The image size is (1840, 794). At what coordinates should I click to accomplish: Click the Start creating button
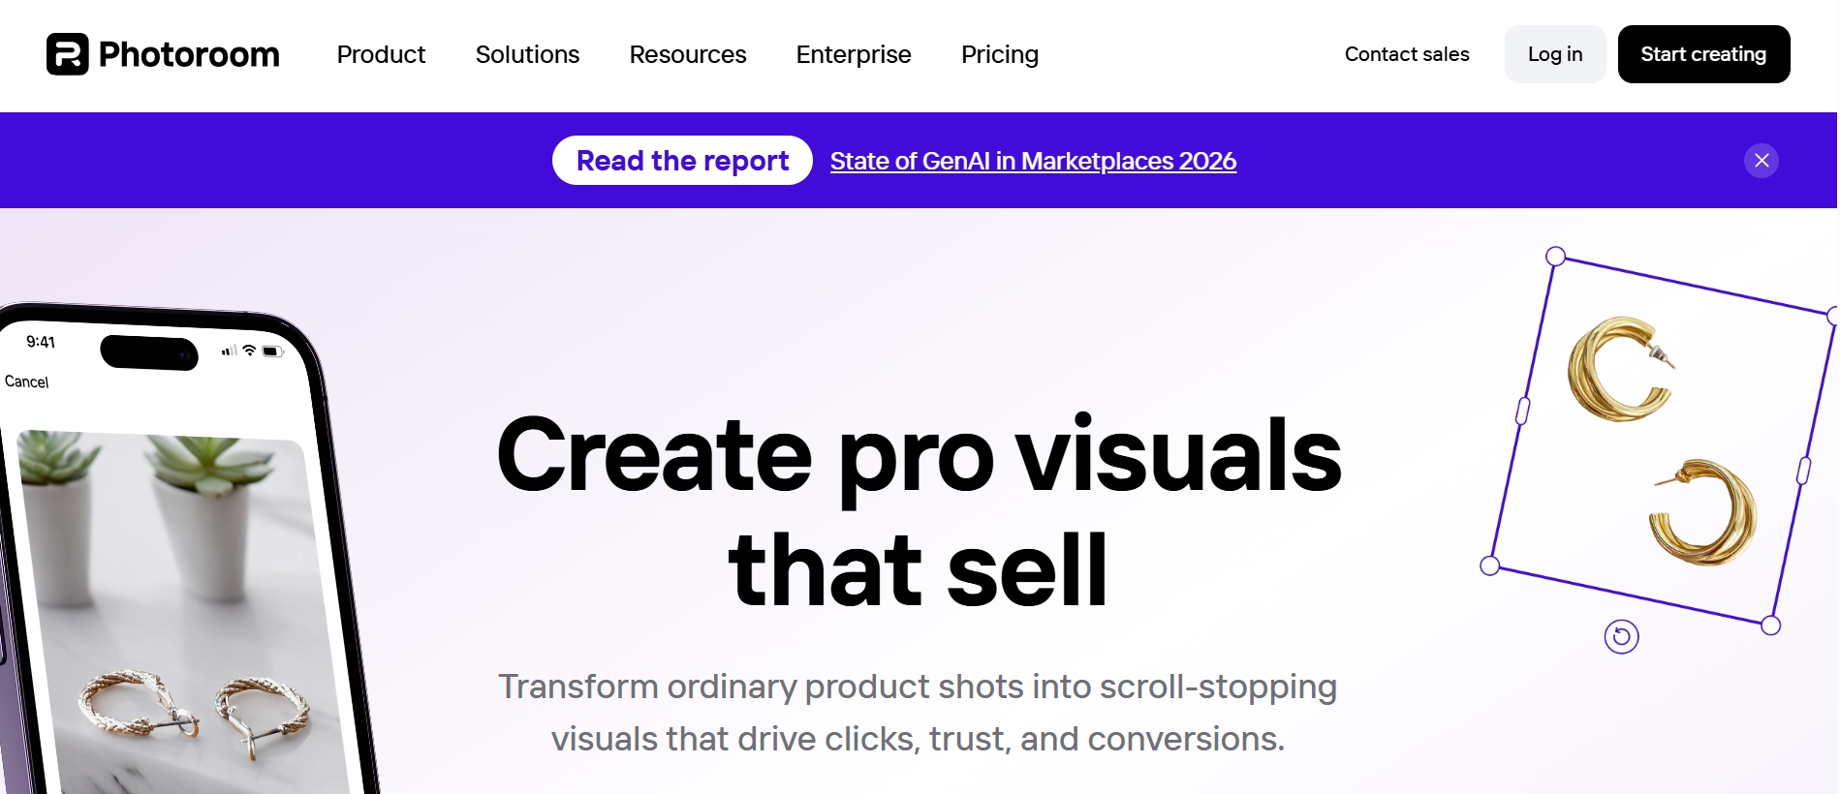coord(1702,54)
